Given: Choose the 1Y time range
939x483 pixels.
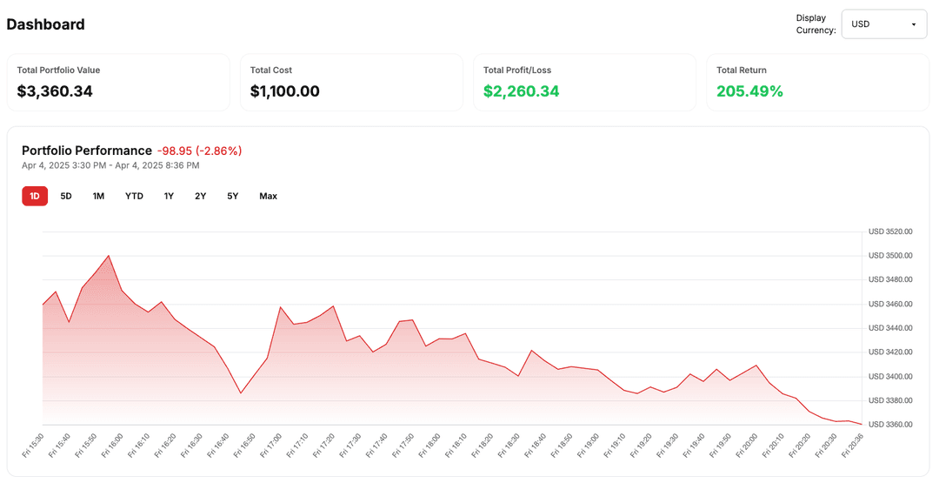Looking at the screenshot, I should (169, 196).
